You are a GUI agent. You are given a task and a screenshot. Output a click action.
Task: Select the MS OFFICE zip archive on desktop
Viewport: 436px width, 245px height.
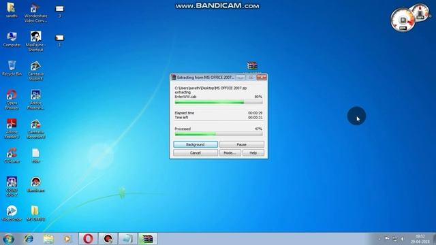tap(252, 66)
